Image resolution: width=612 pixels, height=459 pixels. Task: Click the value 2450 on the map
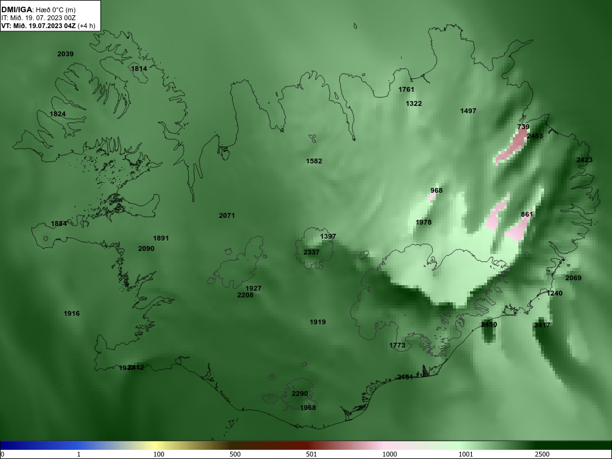488,324
